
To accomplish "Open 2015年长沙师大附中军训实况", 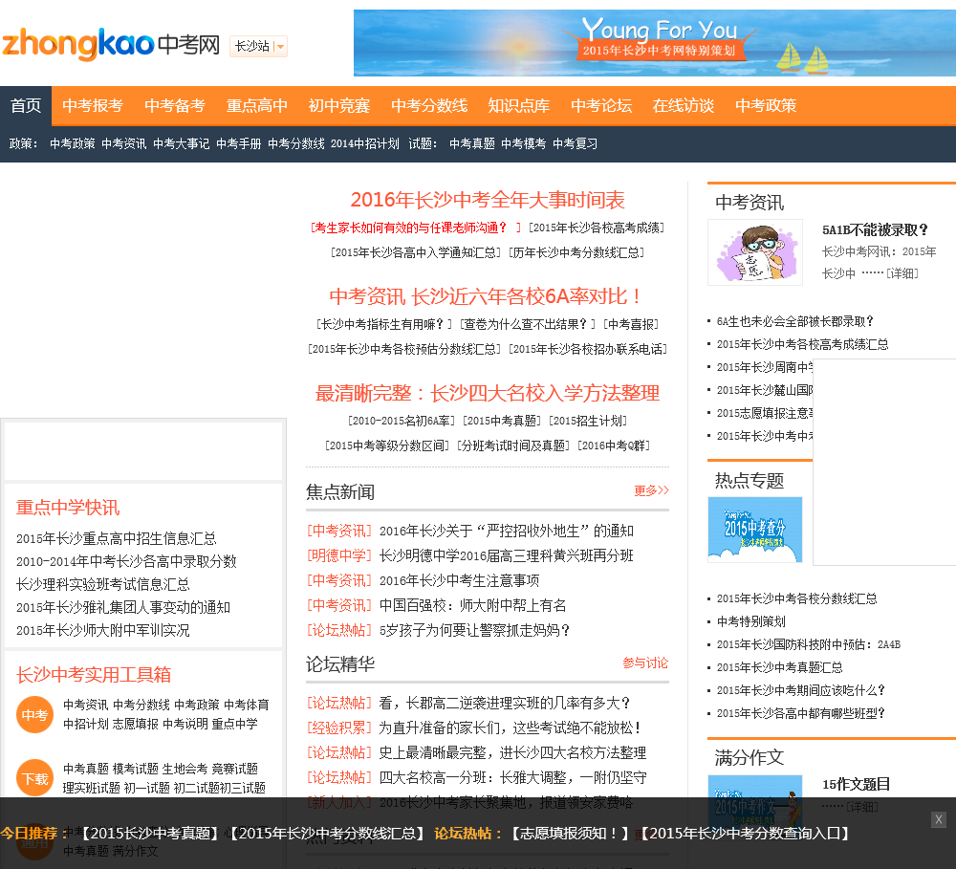I will tap(102, 630).
